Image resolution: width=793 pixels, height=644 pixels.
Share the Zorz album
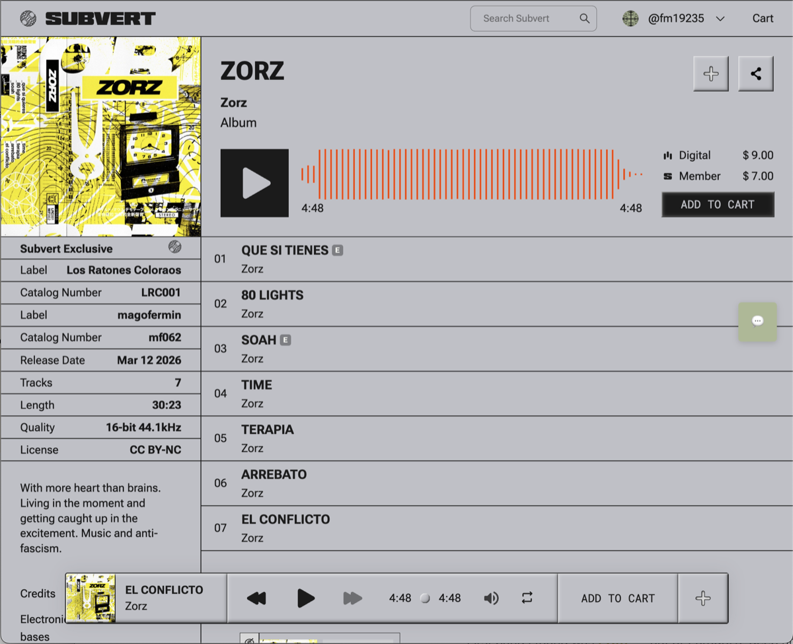[x=755, y=73]
